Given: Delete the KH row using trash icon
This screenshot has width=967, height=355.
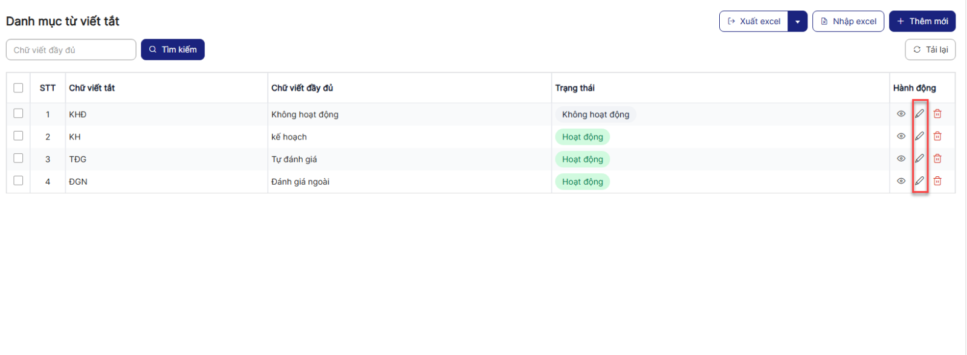Looking at the screenshot, I should [937, 136].
